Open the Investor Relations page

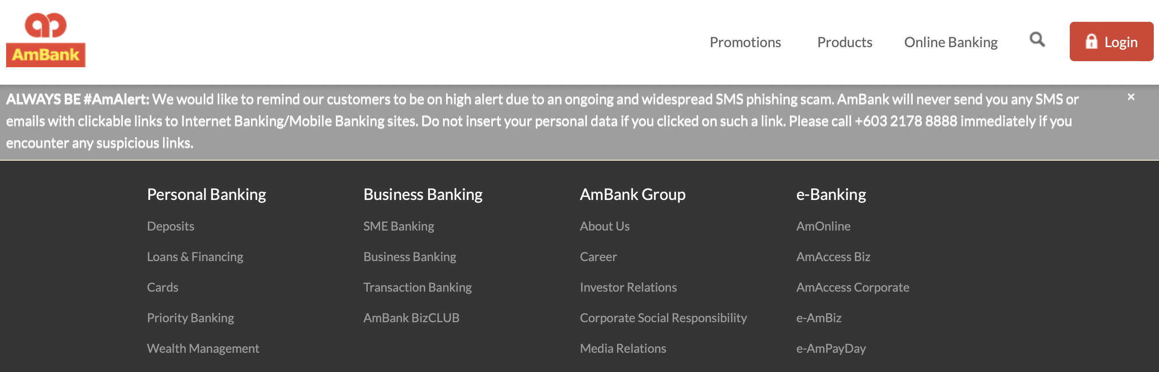click(628, 287)
